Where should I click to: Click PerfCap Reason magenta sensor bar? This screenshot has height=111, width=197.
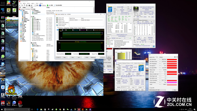coord(172,82)
